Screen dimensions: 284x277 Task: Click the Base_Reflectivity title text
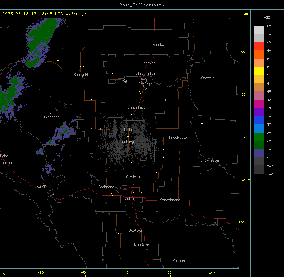142,5
